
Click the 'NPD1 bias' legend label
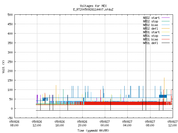pyautogui.click(x=150, y=39)
